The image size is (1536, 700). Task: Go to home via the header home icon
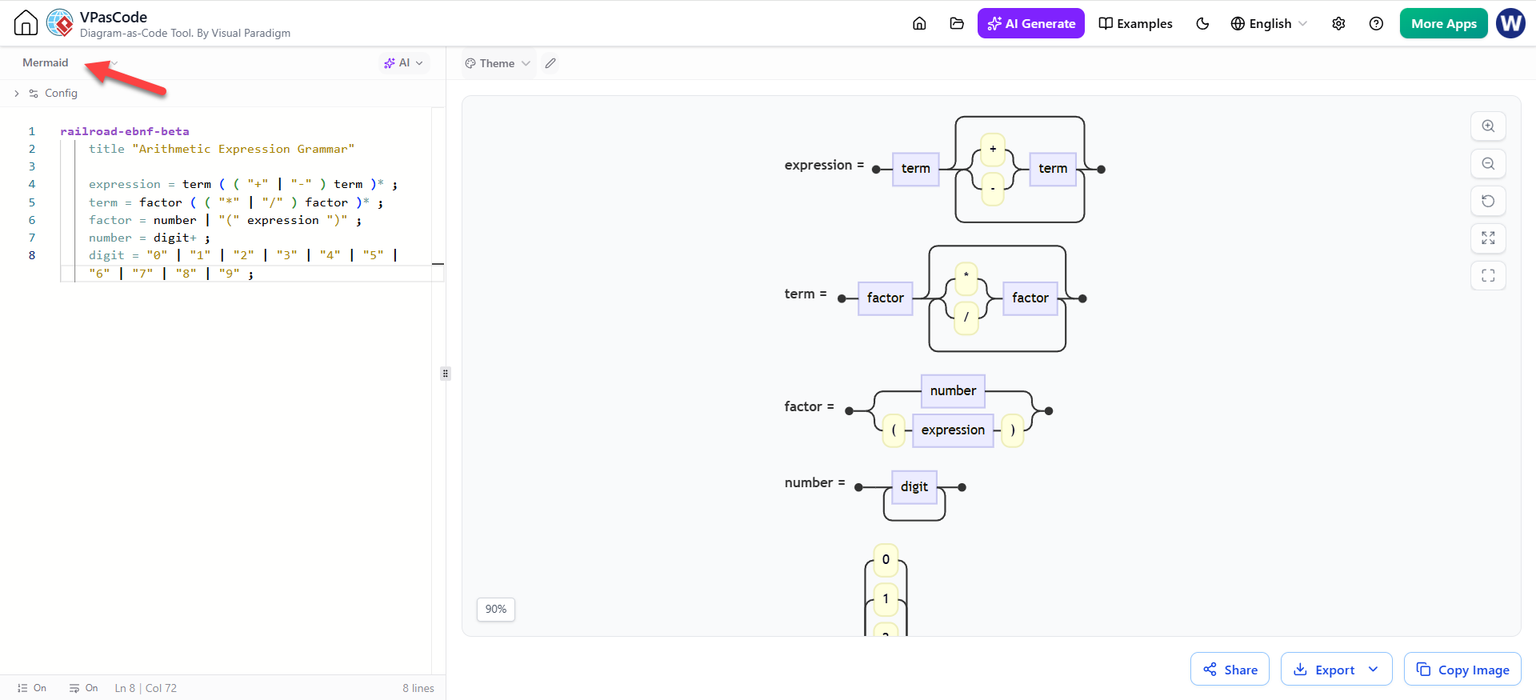(x=919, y=23)
